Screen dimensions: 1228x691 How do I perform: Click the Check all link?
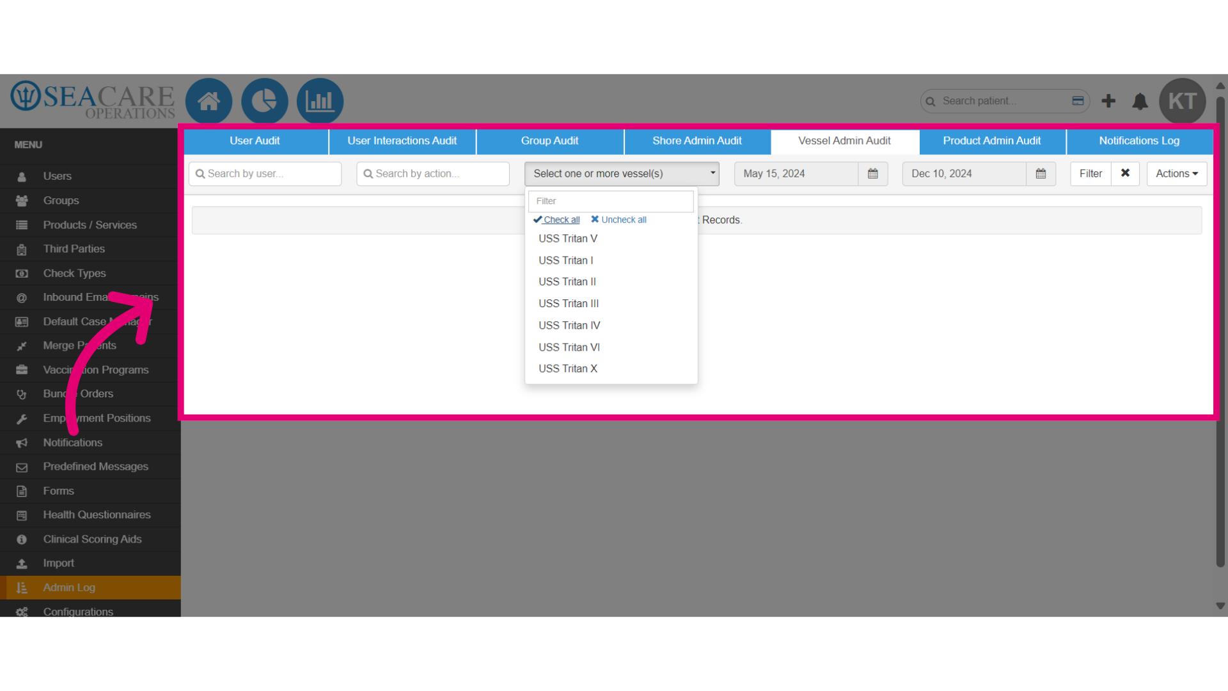coord(557,219)
